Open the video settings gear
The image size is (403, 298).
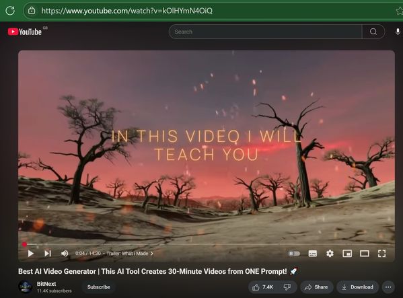[x=330, y=254]
